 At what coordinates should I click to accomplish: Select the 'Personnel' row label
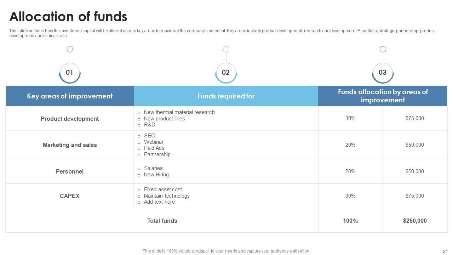coord(70,171)
